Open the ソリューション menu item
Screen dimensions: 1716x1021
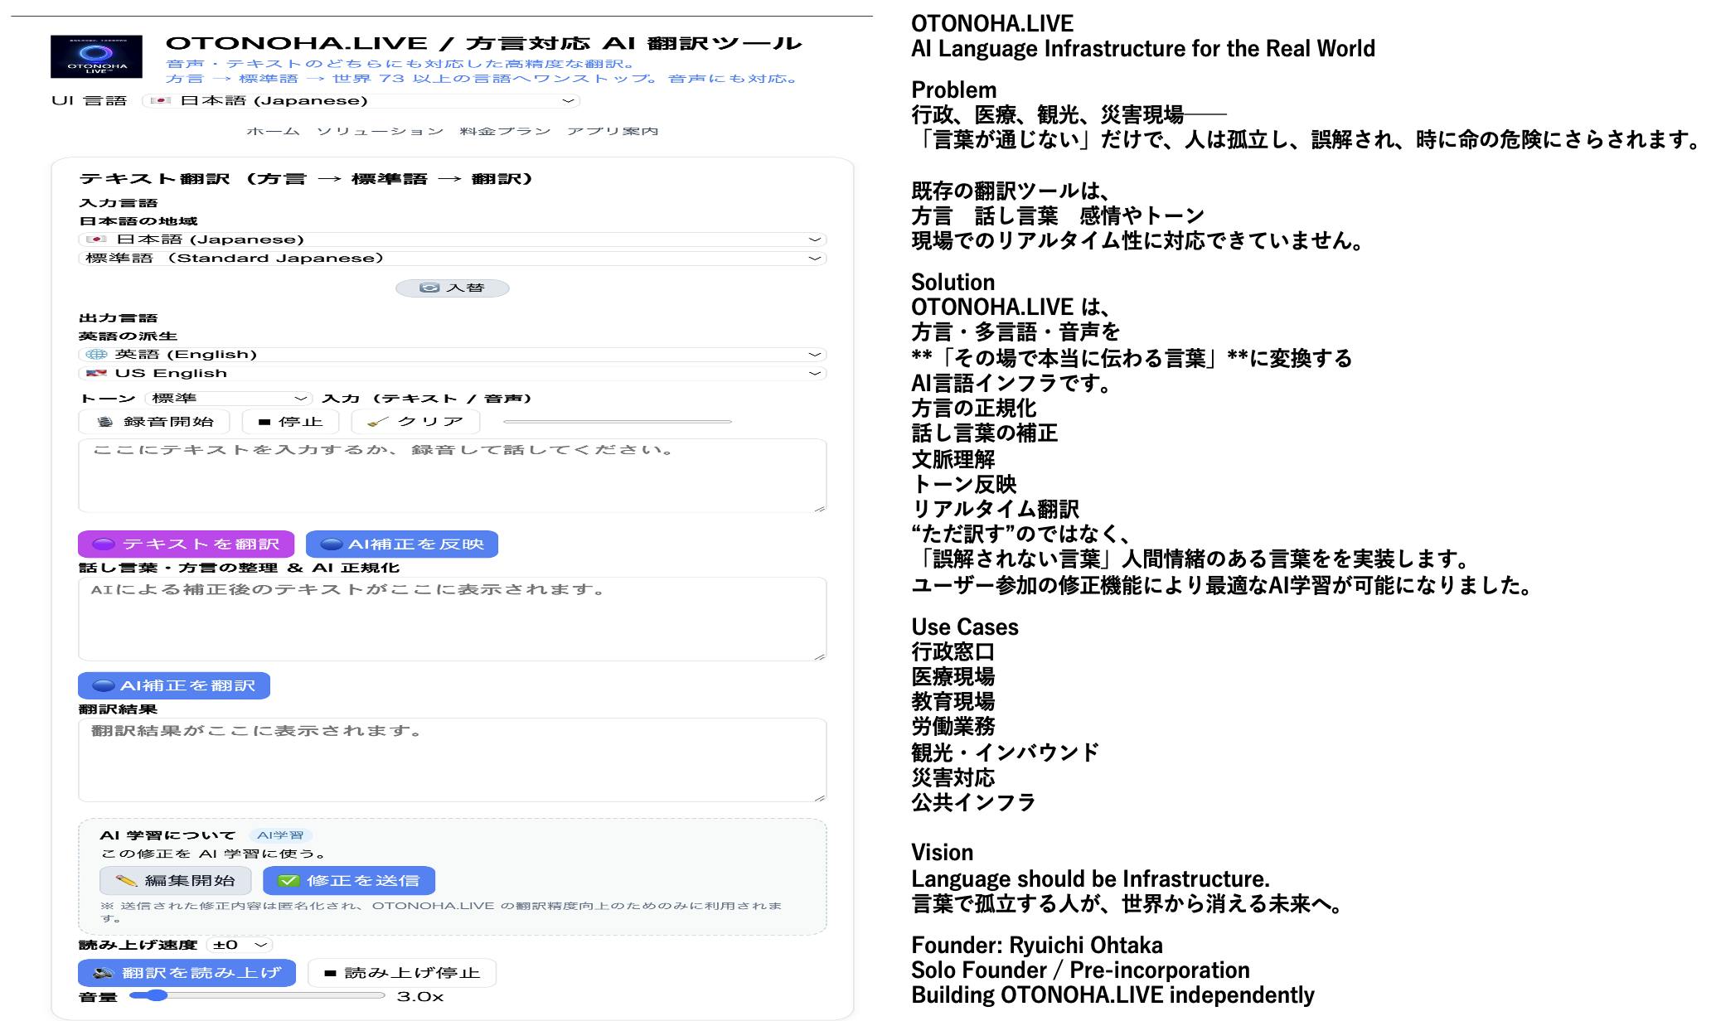pyautogui.click(x=380, y=132)
